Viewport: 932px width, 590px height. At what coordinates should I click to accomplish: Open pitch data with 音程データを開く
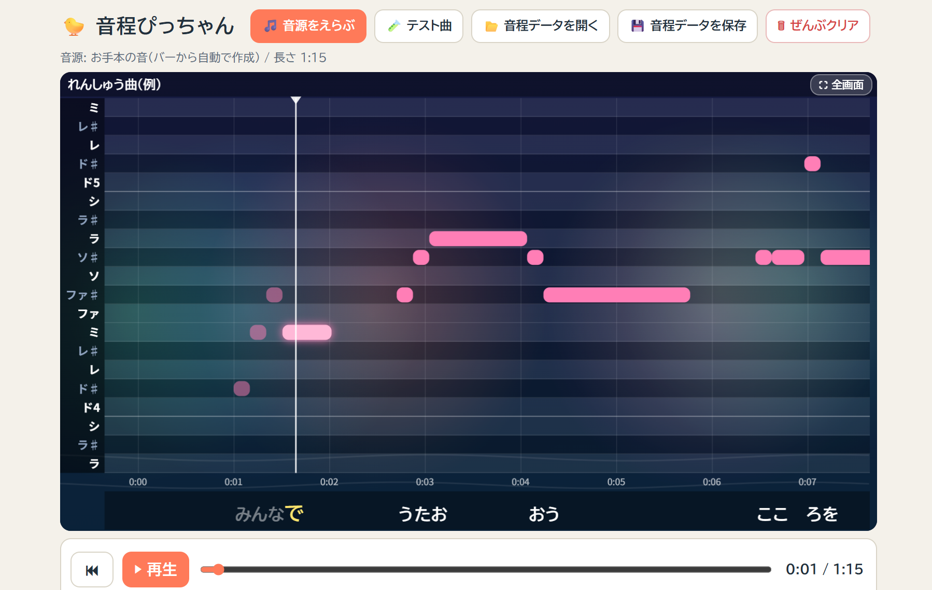(x=541, y=26)
